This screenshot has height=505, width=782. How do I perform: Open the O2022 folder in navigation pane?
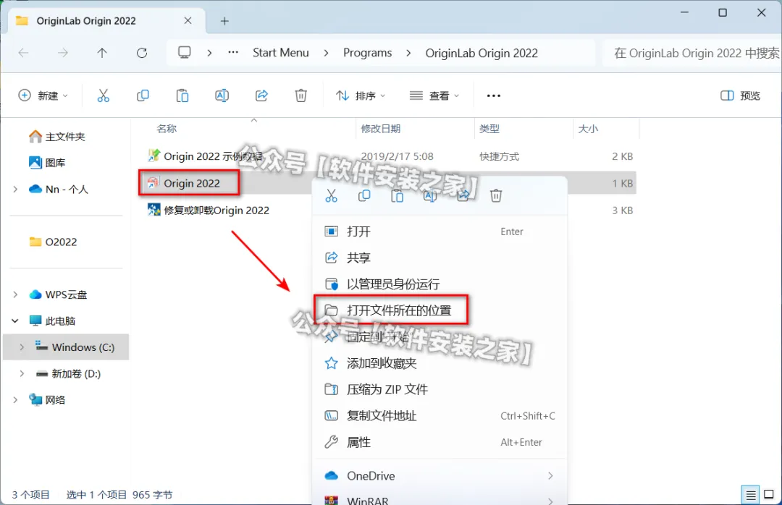pyautogui.click(x=54, y=242)
